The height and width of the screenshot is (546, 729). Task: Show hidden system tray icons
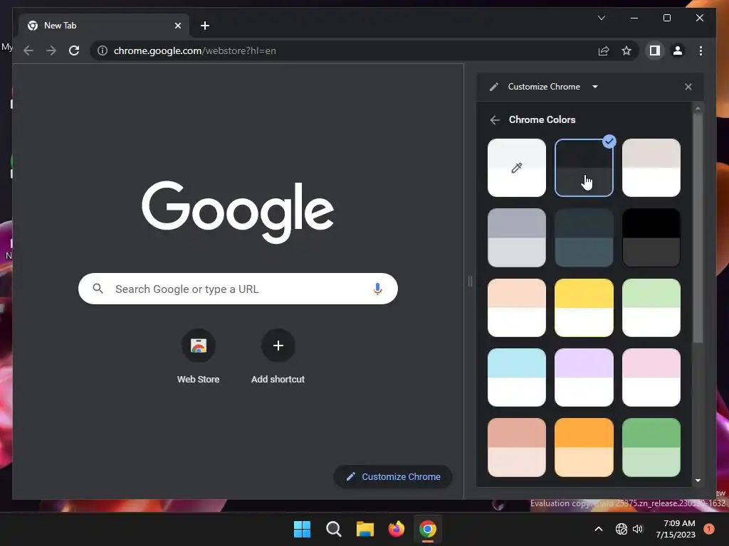coord(599,529)
